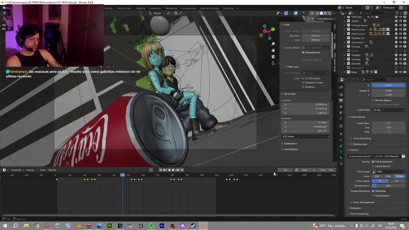Uncheck File Extensions in Saving
The width and height of the screenshot is (409, 230).
pos(373,162)
